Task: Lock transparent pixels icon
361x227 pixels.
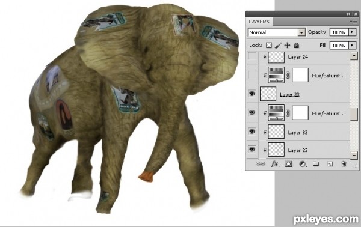Action: point(269,45)
